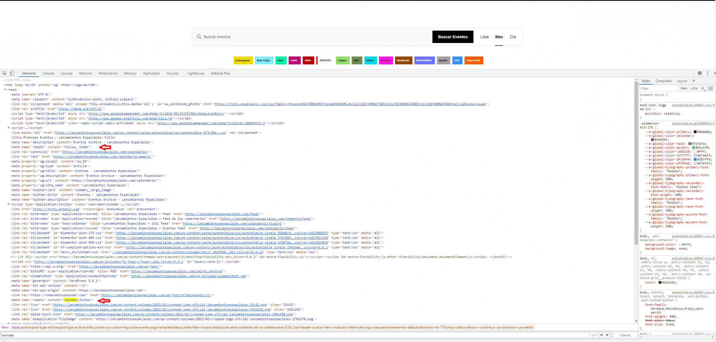Click the magnifier icon in event search

199,37
